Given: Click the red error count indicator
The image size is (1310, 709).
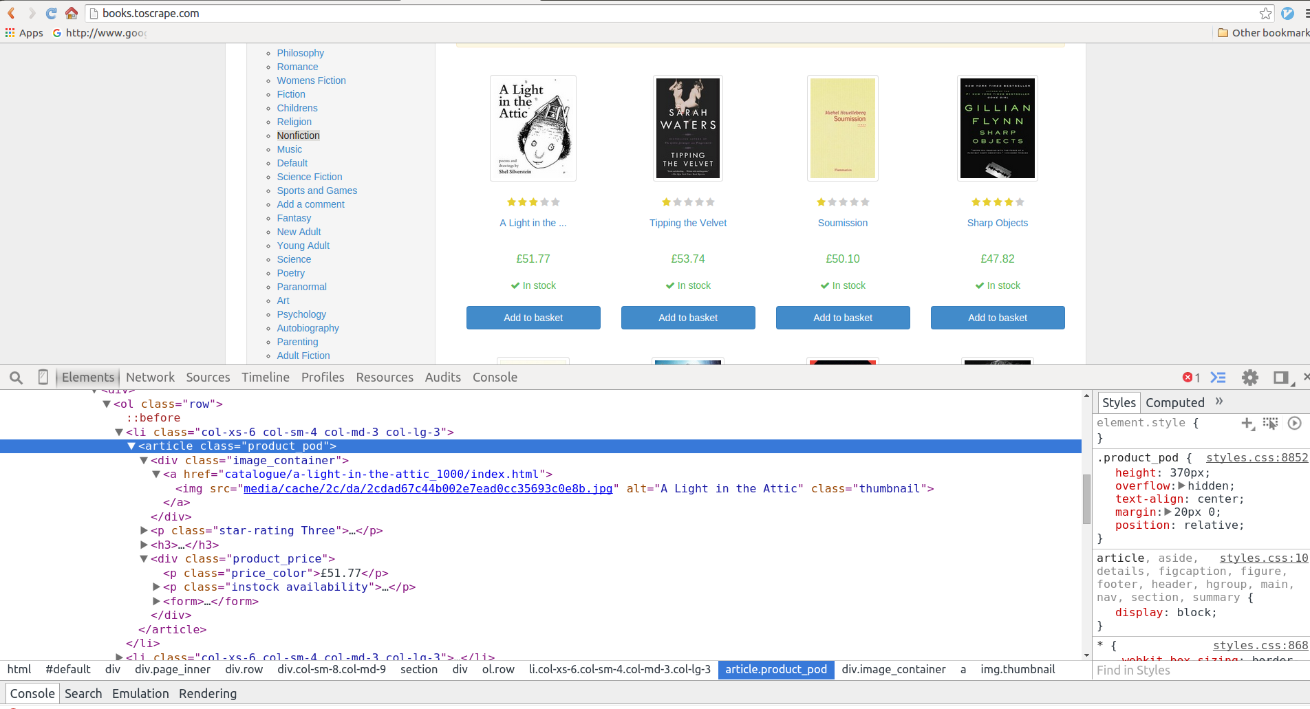Looking at the screenshot, I should coord(1191,378).
